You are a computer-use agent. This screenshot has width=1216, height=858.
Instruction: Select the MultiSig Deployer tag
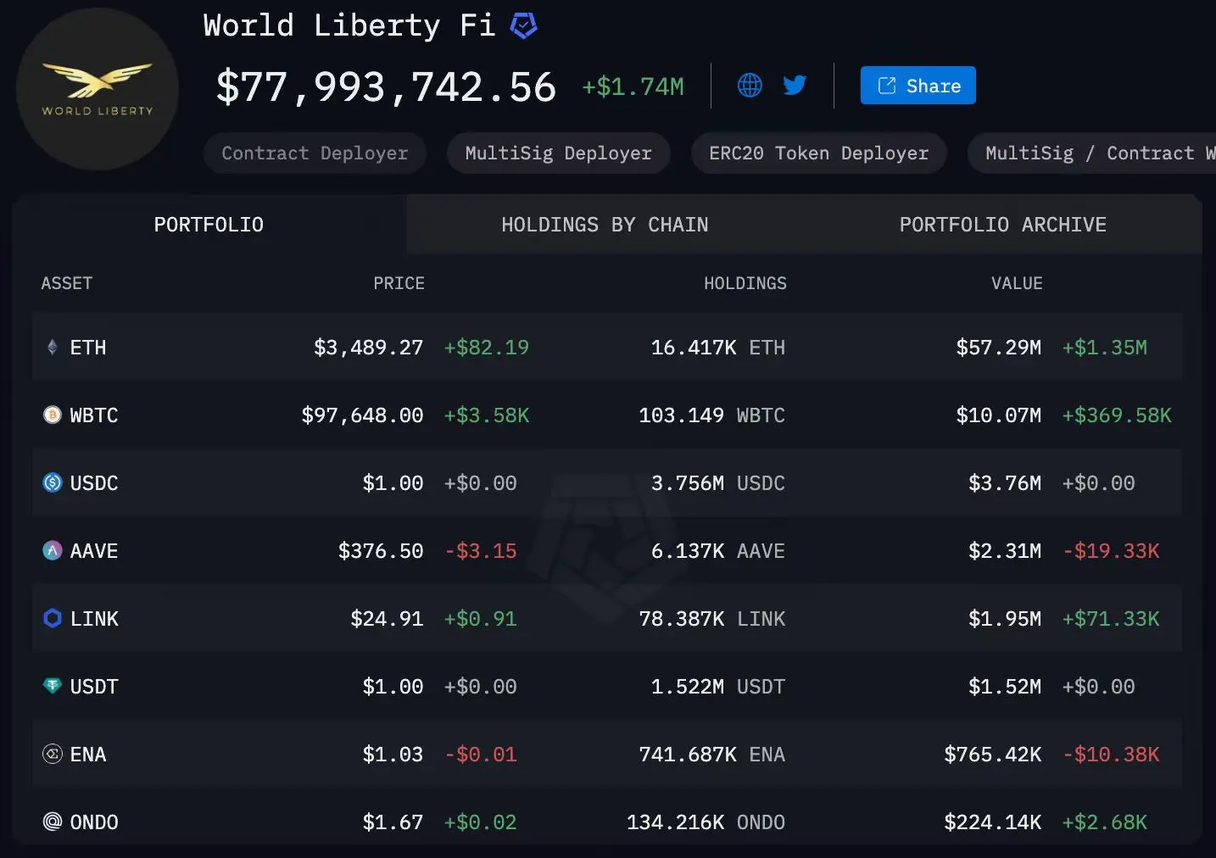(559, 153)
